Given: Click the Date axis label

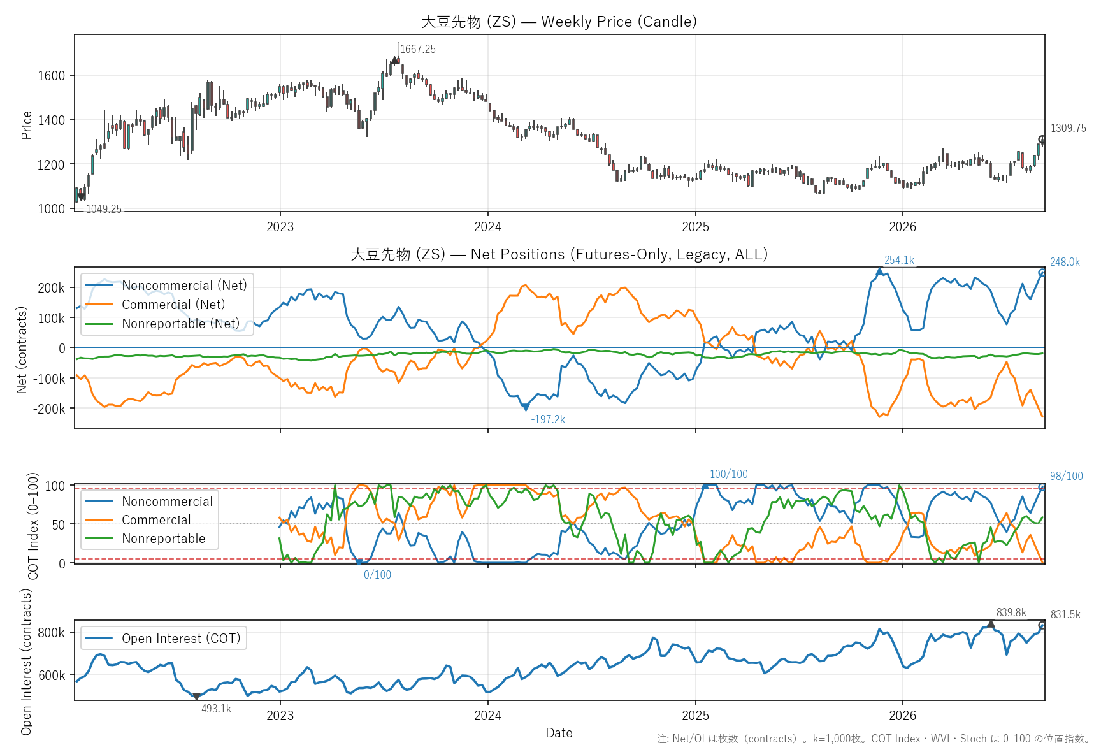Looking at the screenshot, I should pyautogui.click(x=559, y=733).
